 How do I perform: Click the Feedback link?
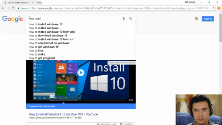(126, 124)
